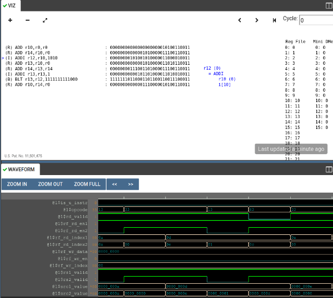Click the Cycle number input field
Viewport: 333px width, 298px height.
[315, 20]
